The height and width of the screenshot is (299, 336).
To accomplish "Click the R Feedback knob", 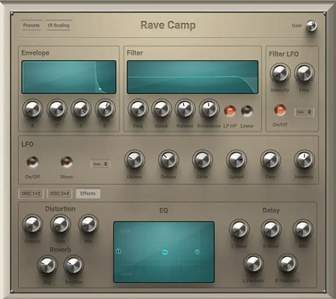I will click(x=287, y=264).
